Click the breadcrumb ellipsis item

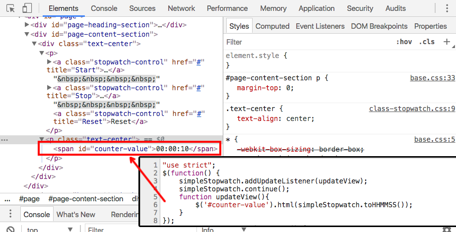click(x=7, y=199)
